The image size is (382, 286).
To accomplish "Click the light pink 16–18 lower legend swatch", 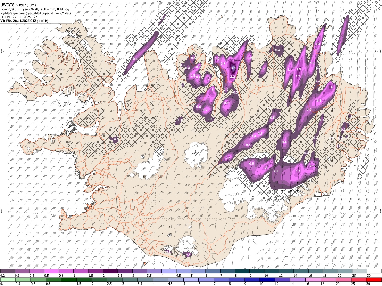I will (313, 280).
